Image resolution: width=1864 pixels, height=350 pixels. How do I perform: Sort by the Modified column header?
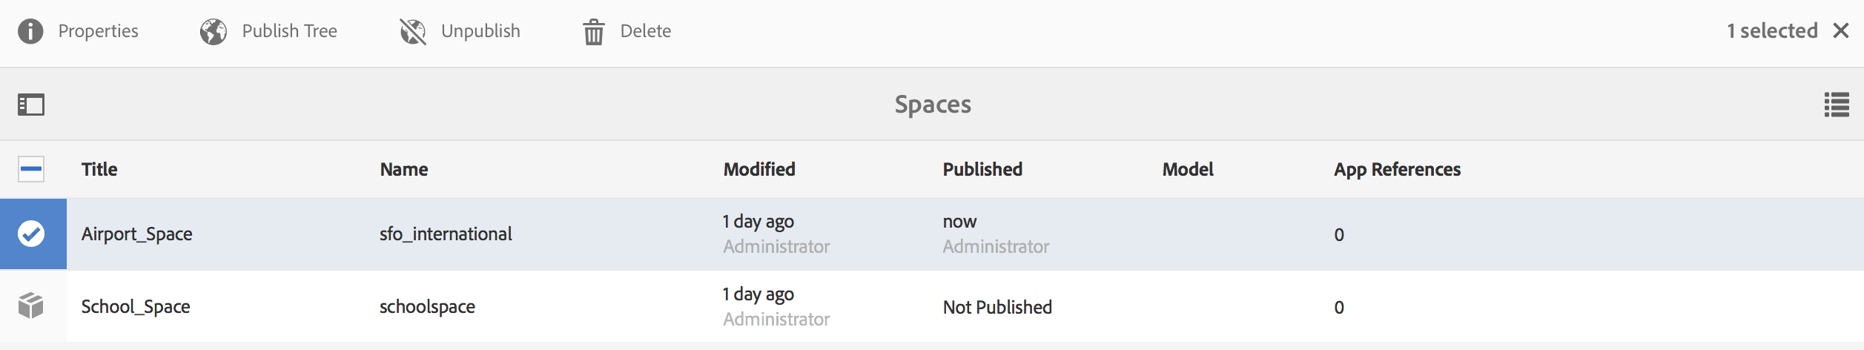coord(759,169)
